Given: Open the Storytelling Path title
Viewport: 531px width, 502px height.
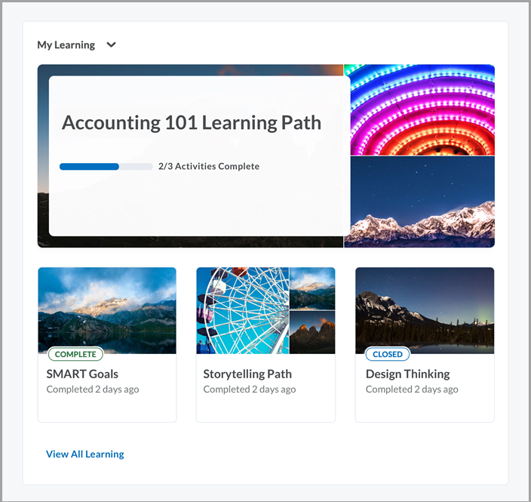Looking at the screenshot, I should click(247, 374).
